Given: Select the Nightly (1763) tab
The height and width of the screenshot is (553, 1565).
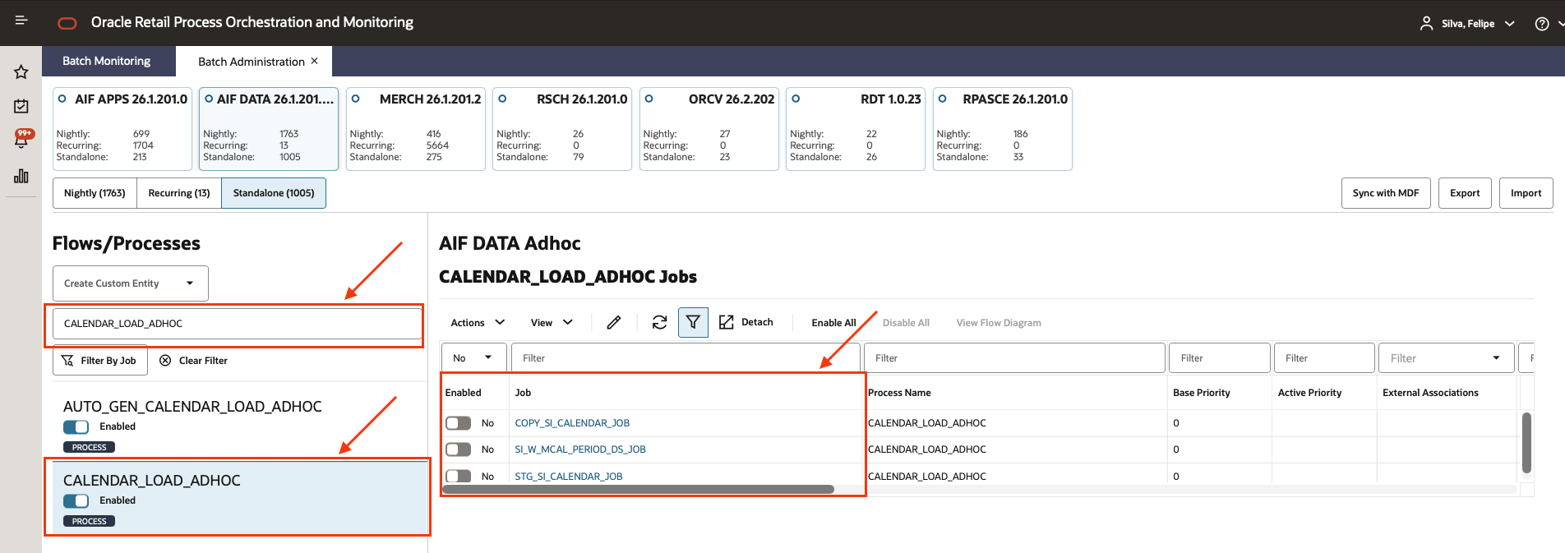Looking at the screenshot, I should [x=95, y=193].
